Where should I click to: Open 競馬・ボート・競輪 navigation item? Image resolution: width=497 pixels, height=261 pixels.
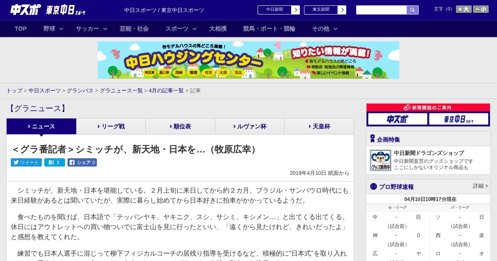click(269, 29)
